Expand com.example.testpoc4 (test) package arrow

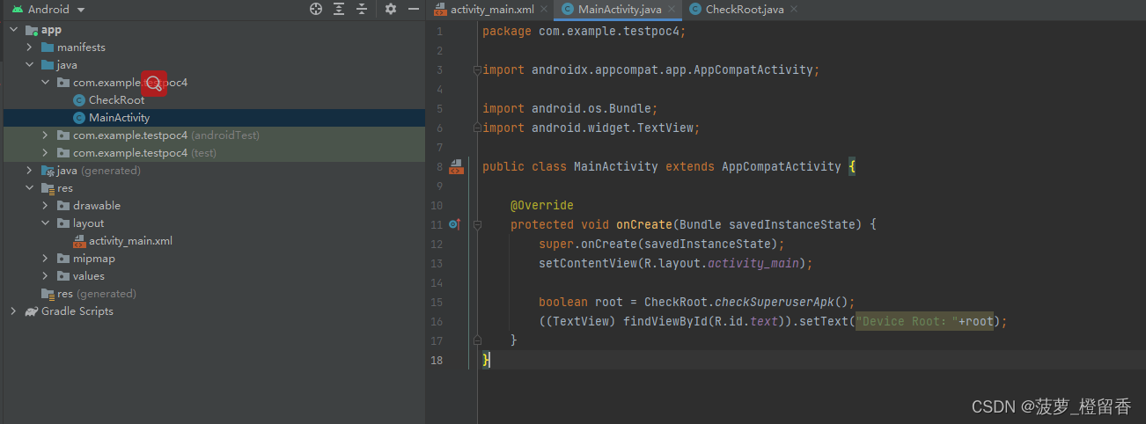[46, 153]
